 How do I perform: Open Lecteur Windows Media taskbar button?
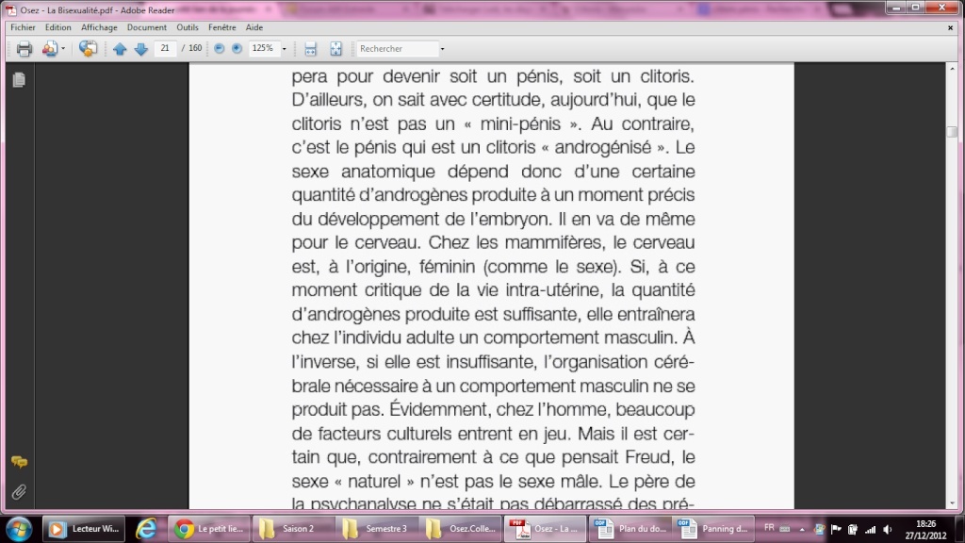pyautogui.click(x=84, y=529)
